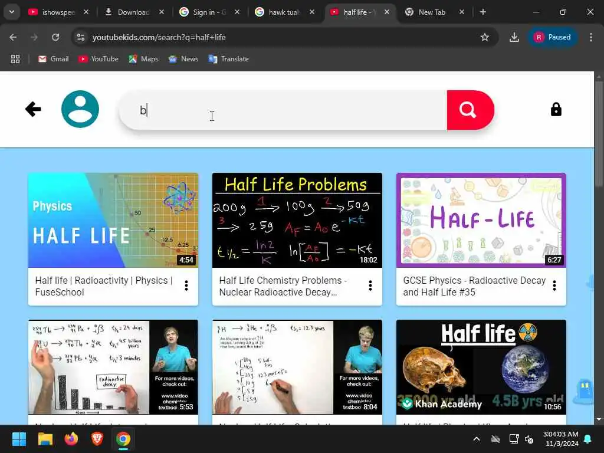Play the 5:53 radioactive decay video
Image resolution: width=604 pixels, height=453 pixels.
[113, 367]
